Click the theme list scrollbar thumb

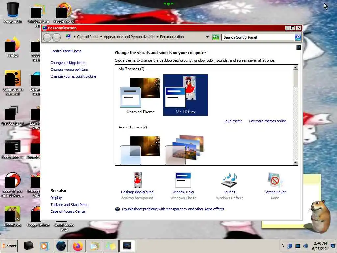click(296, 78)
